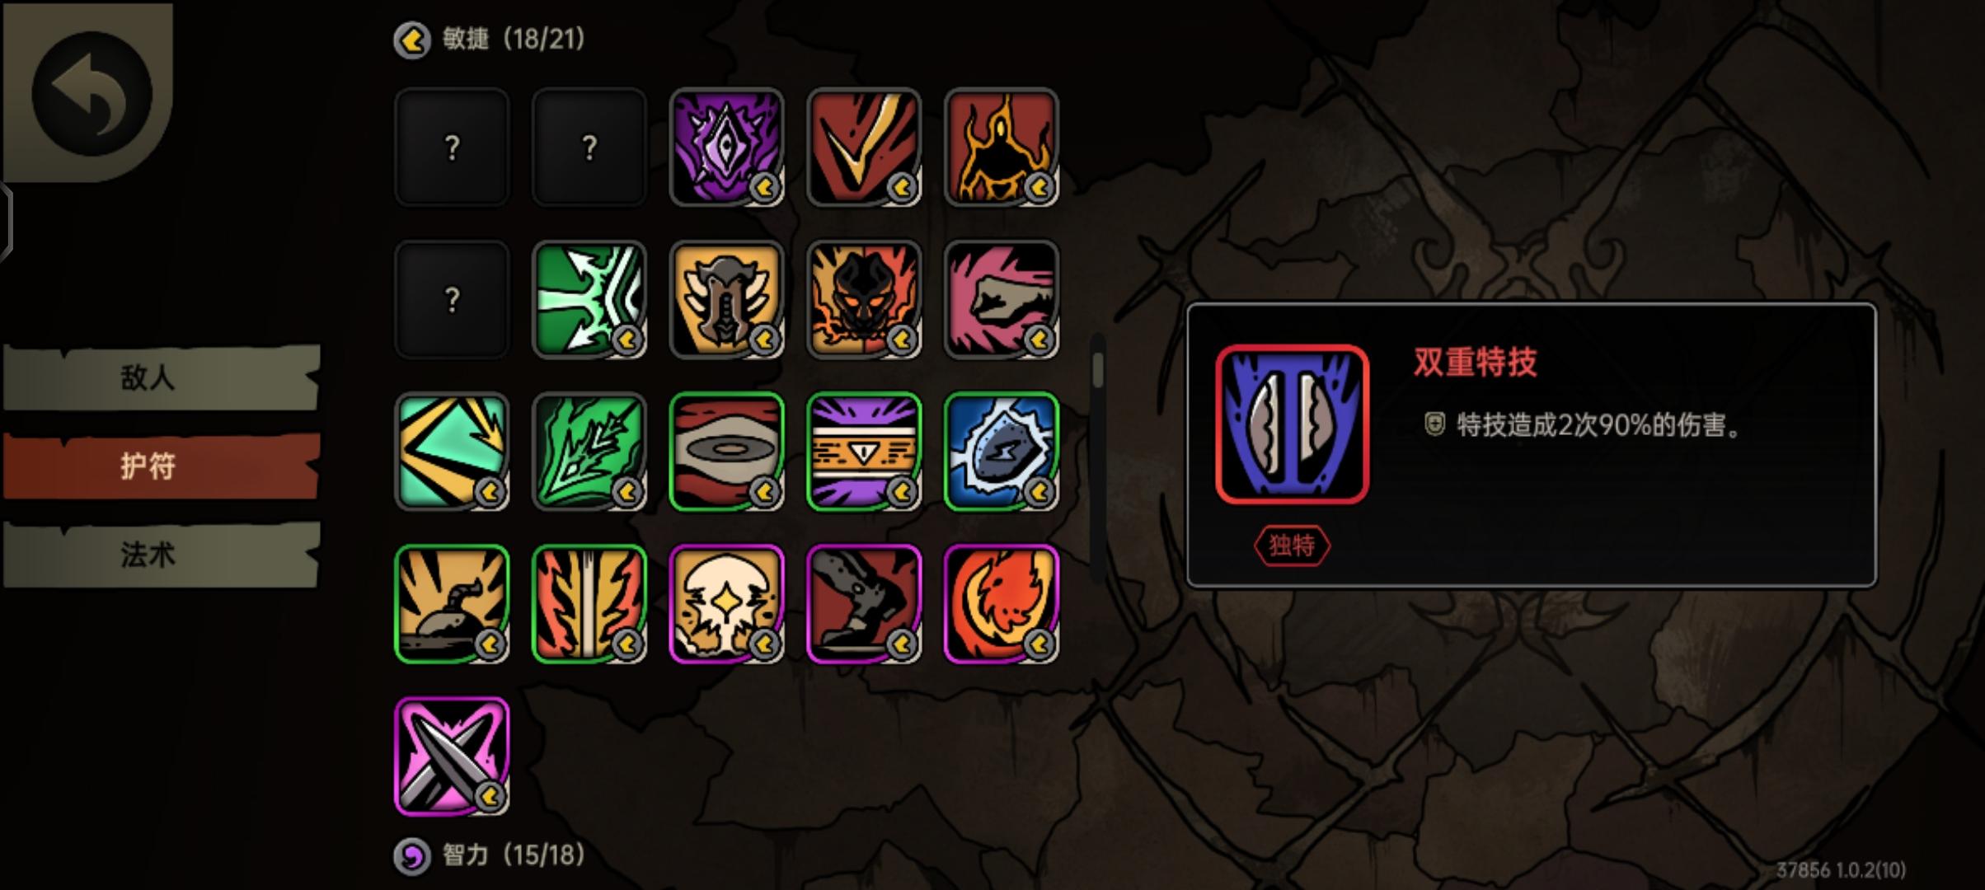This screenshot has width=1985, height=890.
Task: Click the 独特 rarity tag
Action: point(1292,546)
